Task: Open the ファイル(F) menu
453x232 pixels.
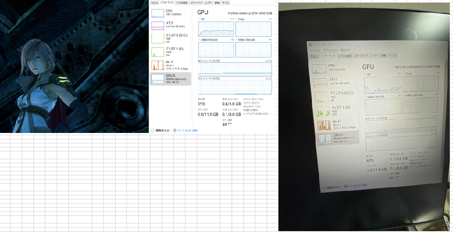Action: coord(315,51)
